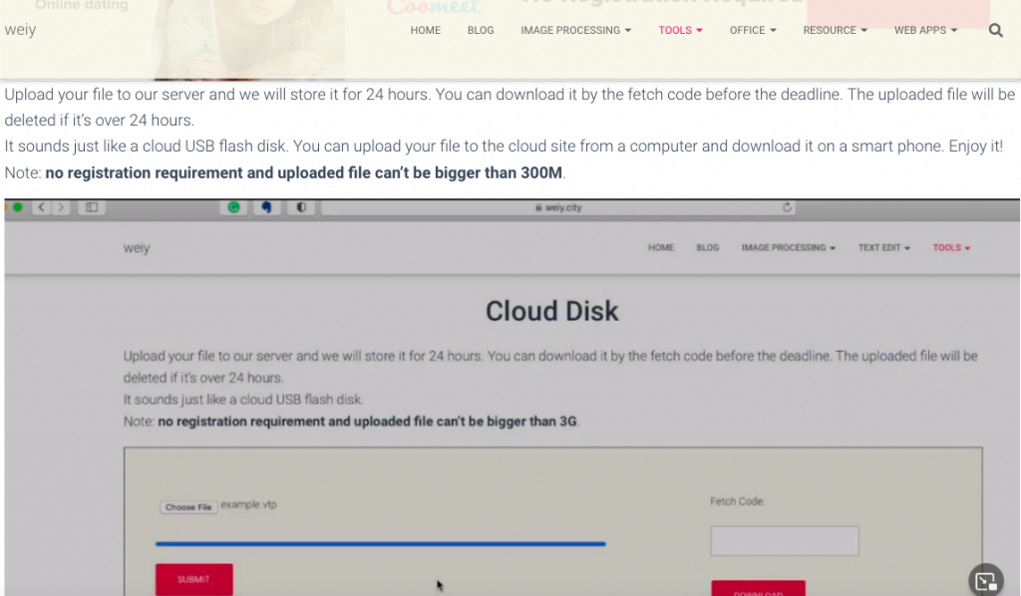Expand the WEB APPS dropdown menu
This screenshot has width=1021, height=596.
point(925,30)
